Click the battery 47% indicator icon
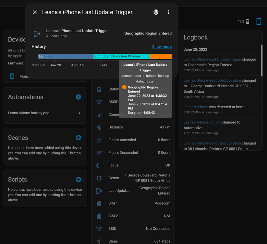This screenshot has height=244, width=267. (x=248, y=21)
